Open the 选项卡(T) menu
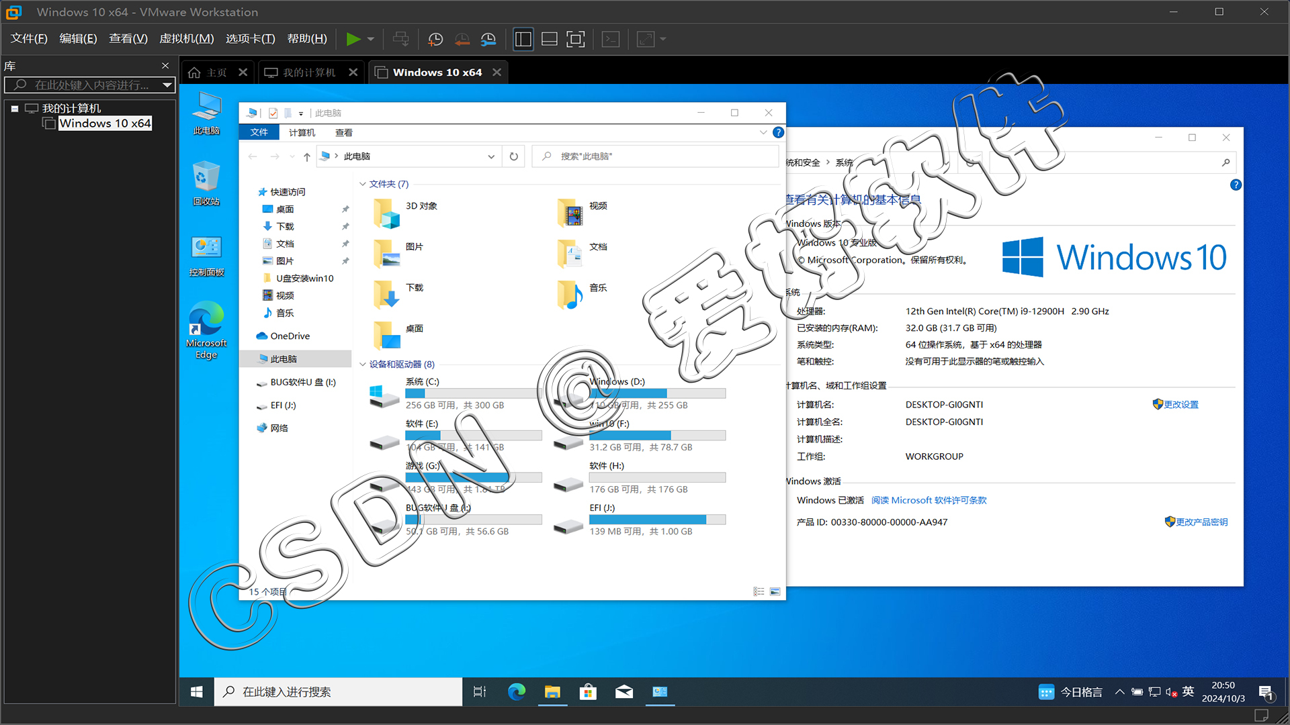1290x725 pixels. click(x=251, y=39)
